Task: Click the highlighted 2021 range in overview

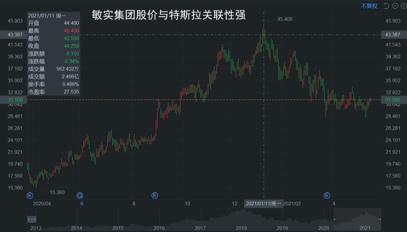Action: (357, 219)
